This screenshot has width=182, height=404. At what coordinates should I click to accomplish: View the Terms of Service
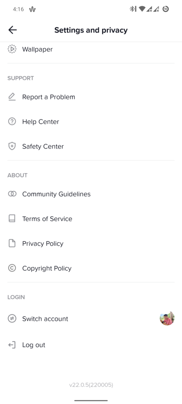click(x=91, y=219)
